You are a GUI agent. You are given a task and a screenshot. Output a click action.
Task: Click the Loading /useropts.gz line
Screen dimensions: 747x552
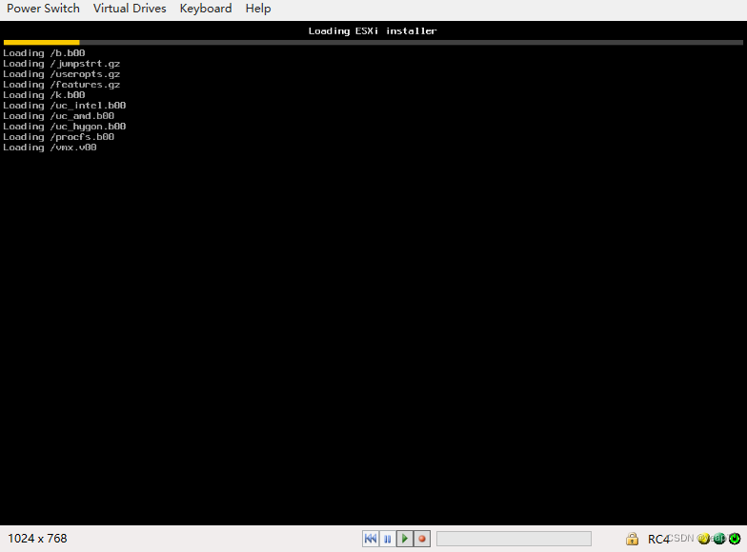(x=61, y=74)
